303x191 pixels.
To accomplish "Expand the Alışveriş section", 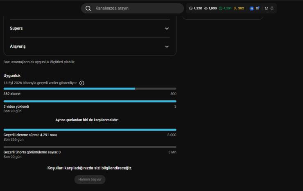I will (167, 47).
